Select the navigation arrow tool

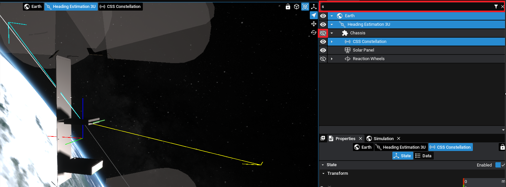point(314,15)
